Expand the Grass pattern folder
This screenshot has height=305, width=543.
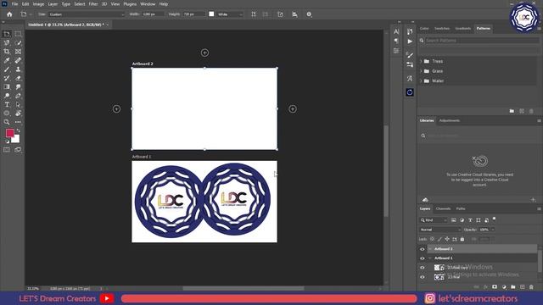pyautogui.click(x=421, y=71)
